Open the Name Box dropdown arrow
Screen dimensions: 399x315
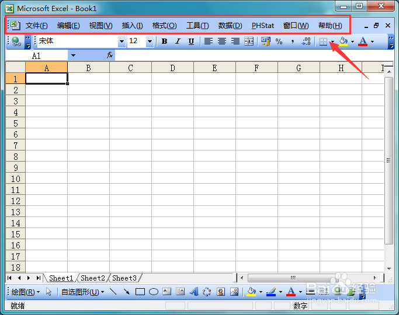point(73,55)
